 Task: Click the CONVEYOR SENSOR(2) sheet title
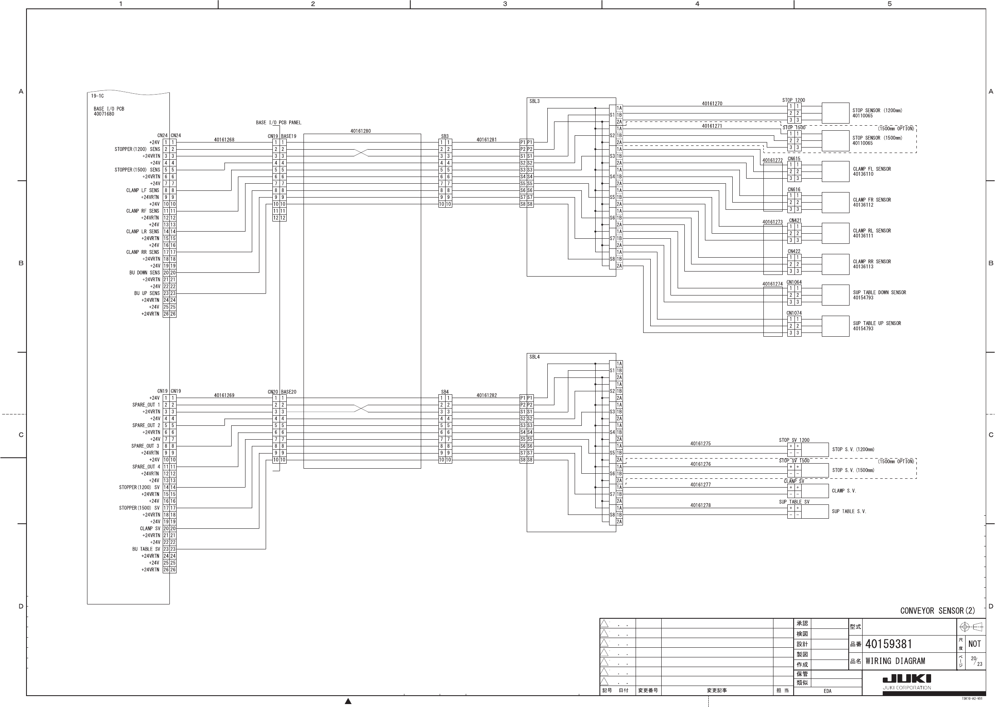click(937, 611)
